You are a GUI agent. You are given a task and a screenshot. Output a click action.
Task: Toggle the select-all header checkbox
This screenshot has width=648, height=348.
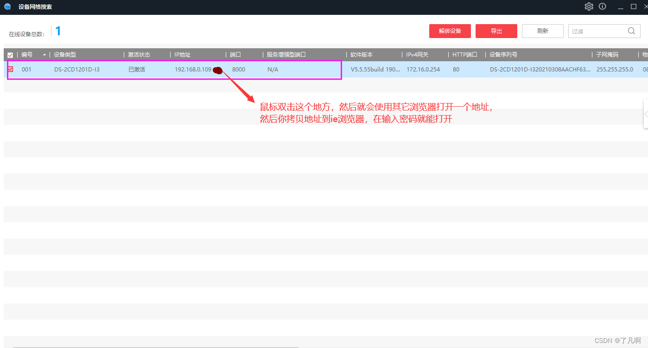tap(10, 55)
